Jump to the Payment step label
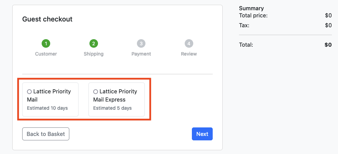 coord(141,54)
